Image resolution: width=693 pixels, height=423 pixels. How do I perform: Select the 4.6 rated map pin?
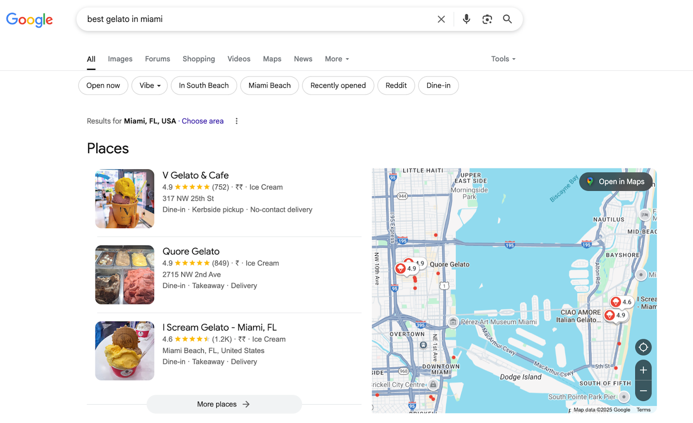621,302
